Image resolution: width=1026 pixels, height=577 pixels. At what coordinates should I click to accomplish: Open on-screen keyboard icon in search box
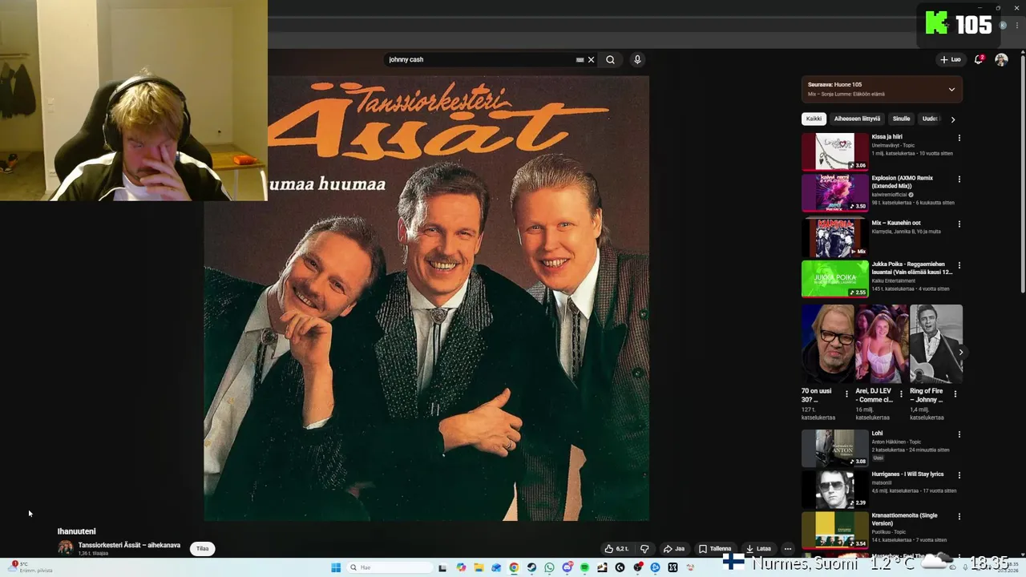tap(580, 59)
